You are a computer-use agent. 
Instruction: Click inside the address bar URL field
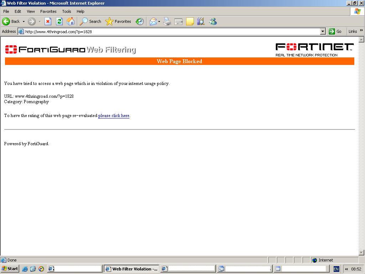pyautogui.click(x=171, y=31)
